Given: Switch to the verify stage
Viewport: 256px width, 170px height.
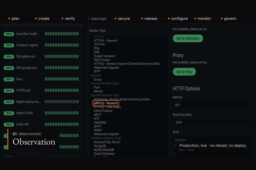Looking at the screenshot, I should click(68, 19).
